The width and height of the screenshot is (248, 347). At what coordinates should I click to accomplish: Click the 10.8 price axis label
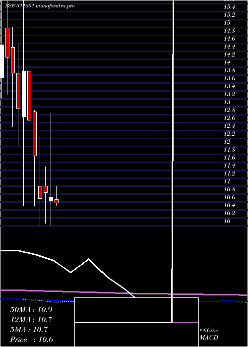click(229, 189)
